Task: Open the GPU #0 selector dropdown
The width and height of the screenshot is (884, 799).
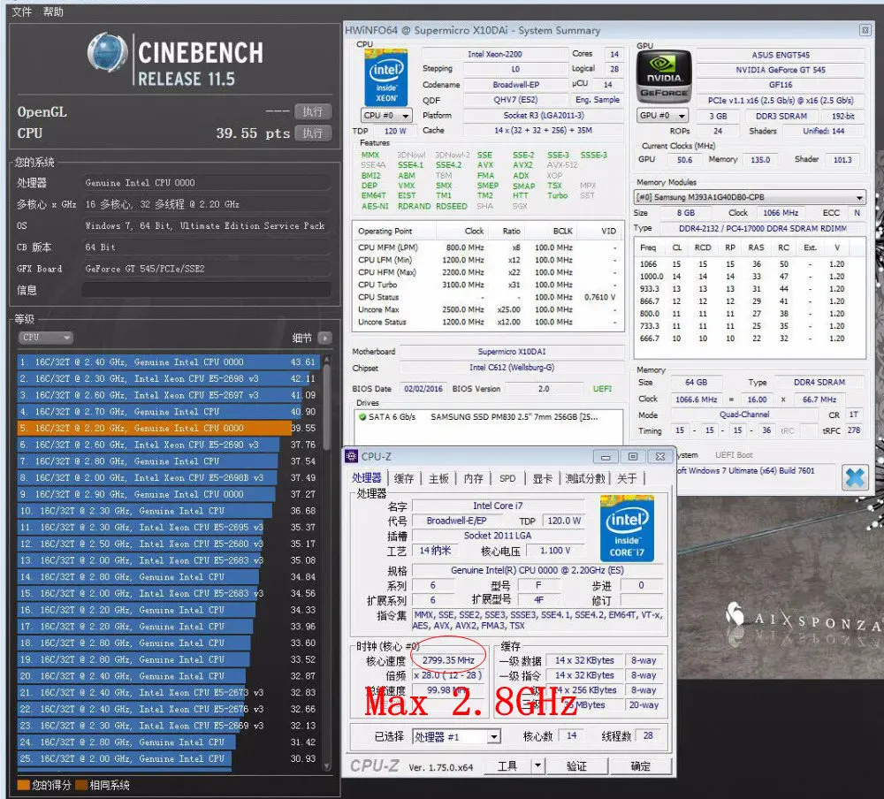Action: pyautogui.click(x=663, y=115)
